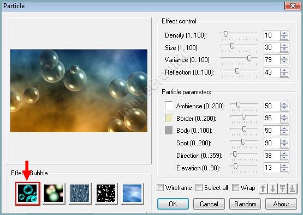Toggle the Select all checkbox

coord(199,187)
